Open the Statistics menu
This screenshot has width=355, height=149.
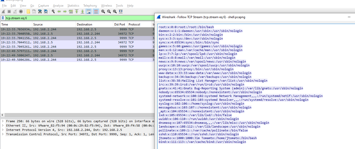click(73, 6)
